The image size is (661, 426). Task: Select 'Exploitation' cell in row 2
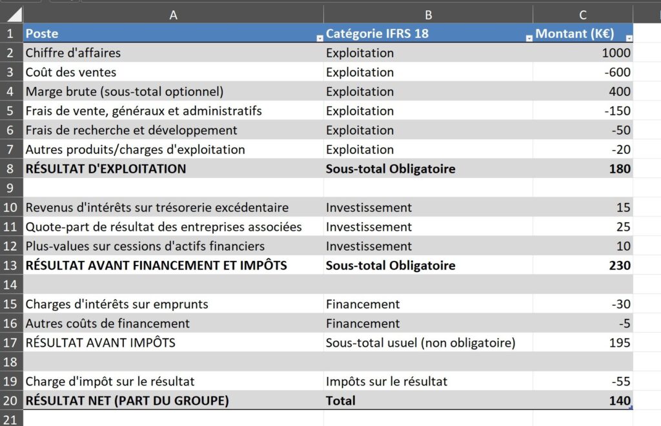(x=429, y=53)
